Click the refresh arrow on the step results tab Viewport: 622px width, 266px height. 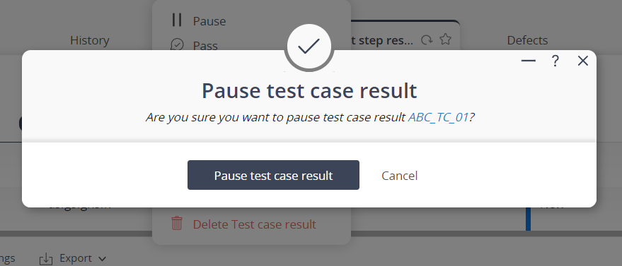coord(427,40)
